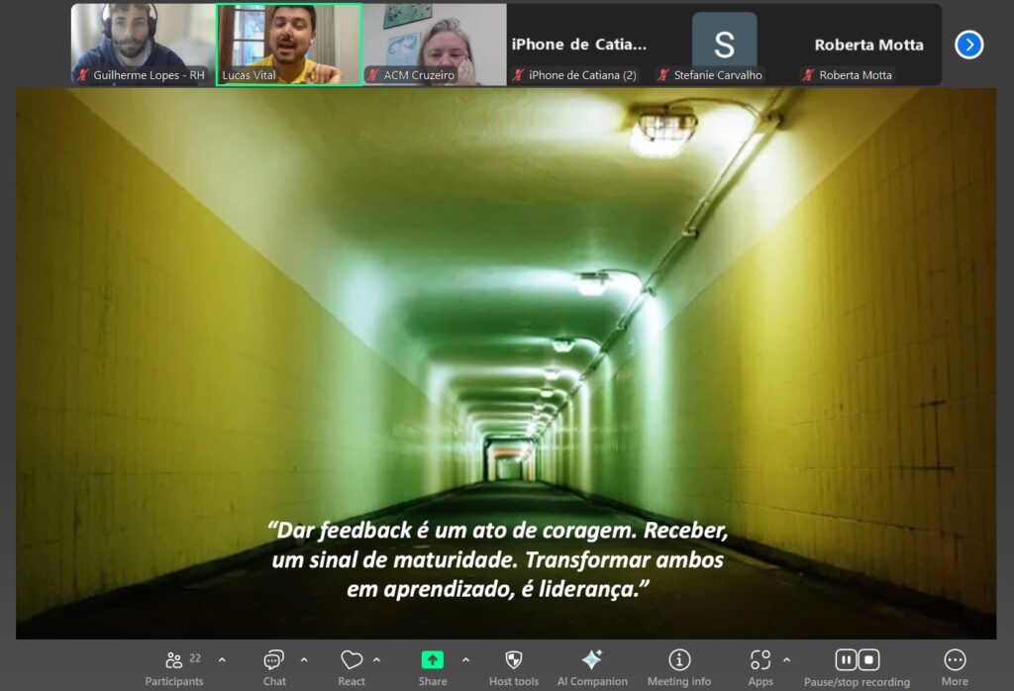Select Roberta Motta's participant tile
Viewport: 1014px width, 691px height.
pos(868,45)
